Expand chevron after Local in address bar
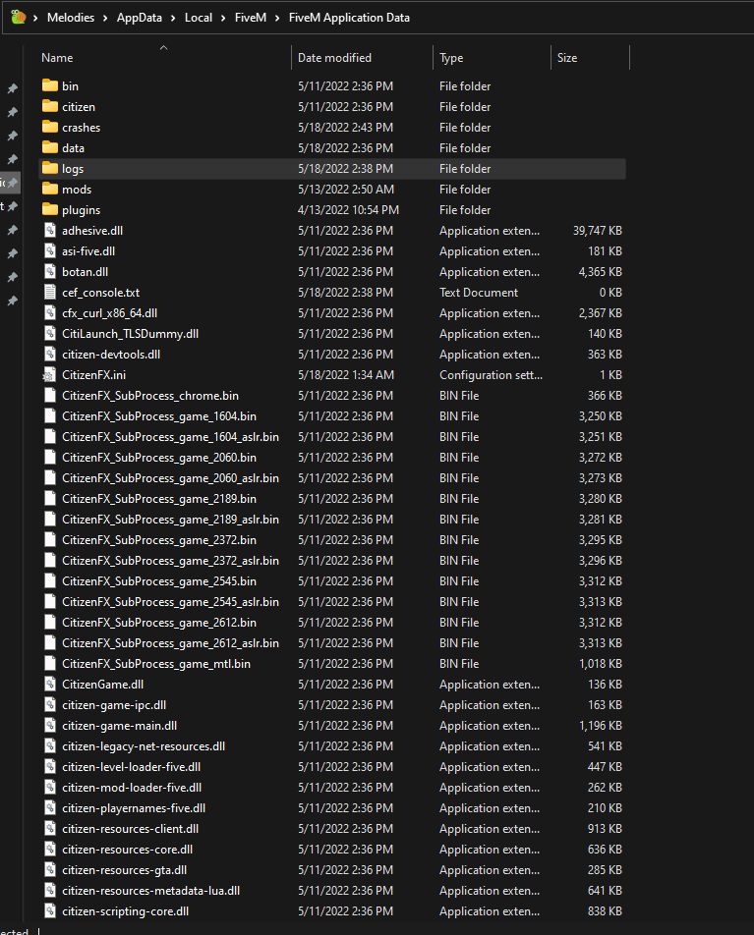 [x=223, y=18]
